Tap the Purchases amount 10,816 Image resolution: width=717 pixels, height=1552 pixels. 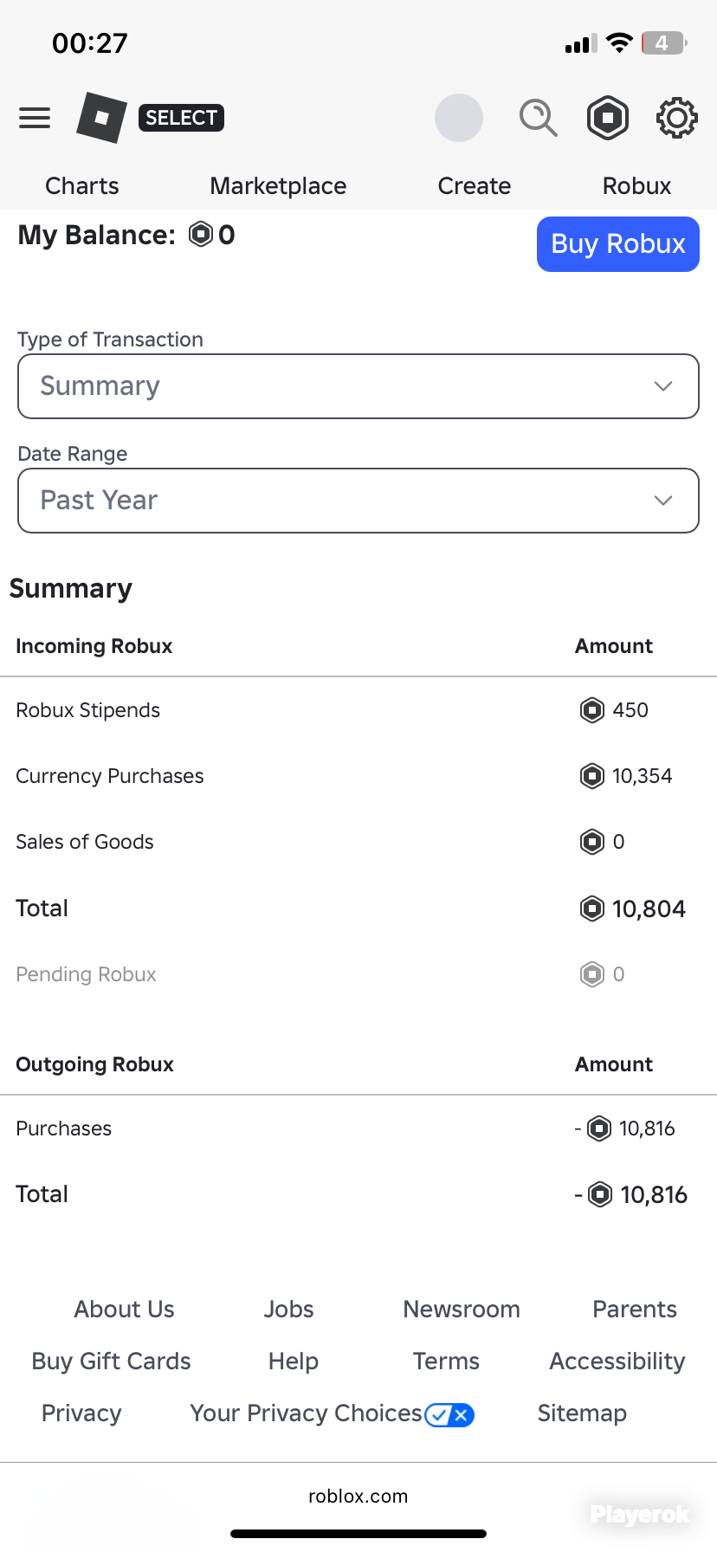tap(647, 1128)
